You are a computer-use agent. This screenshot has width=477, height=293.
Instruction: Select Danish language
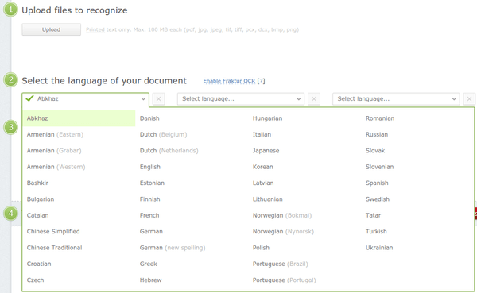149,118
